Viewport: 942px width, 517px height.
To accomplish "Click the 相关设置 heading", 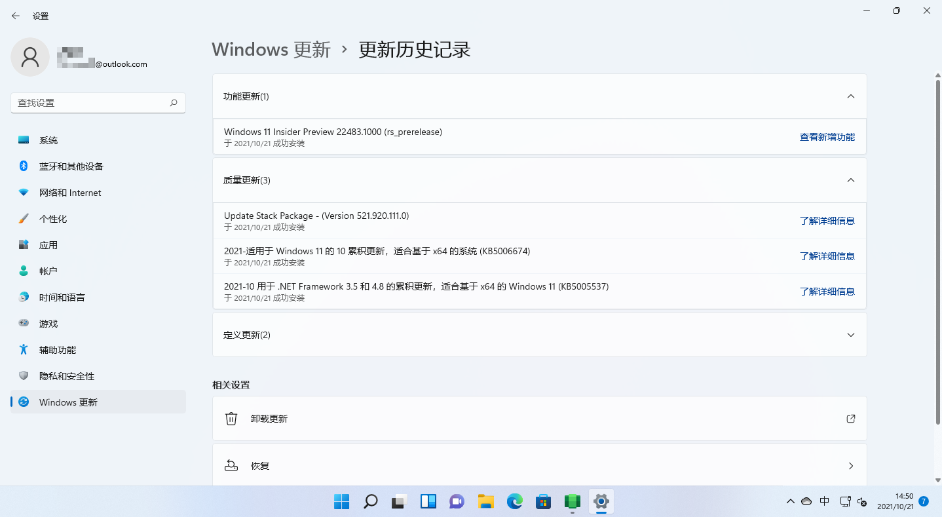I will point(231,385).
